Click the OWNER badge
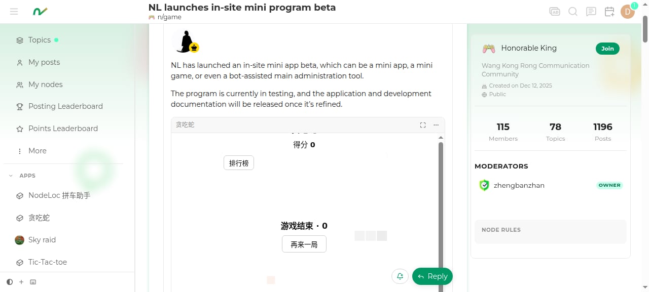Screen dimensions: 649x292 coord(609,185)
